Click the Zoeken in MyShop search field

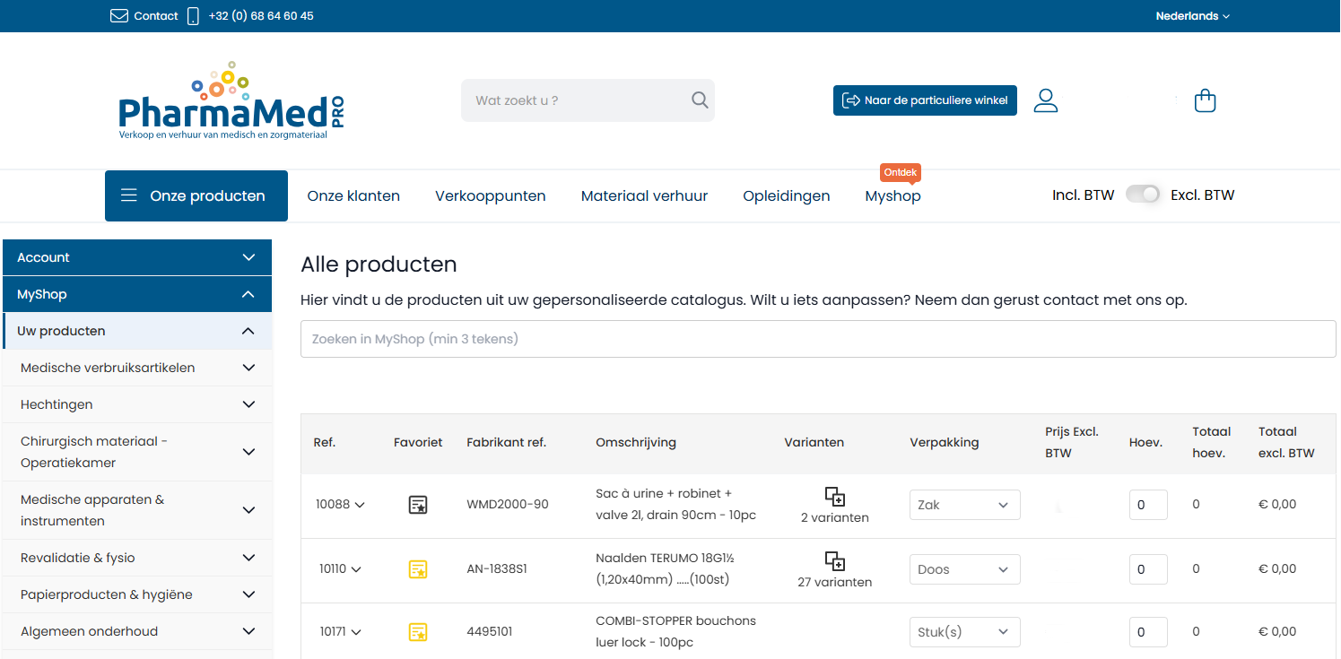coord(817,339)
